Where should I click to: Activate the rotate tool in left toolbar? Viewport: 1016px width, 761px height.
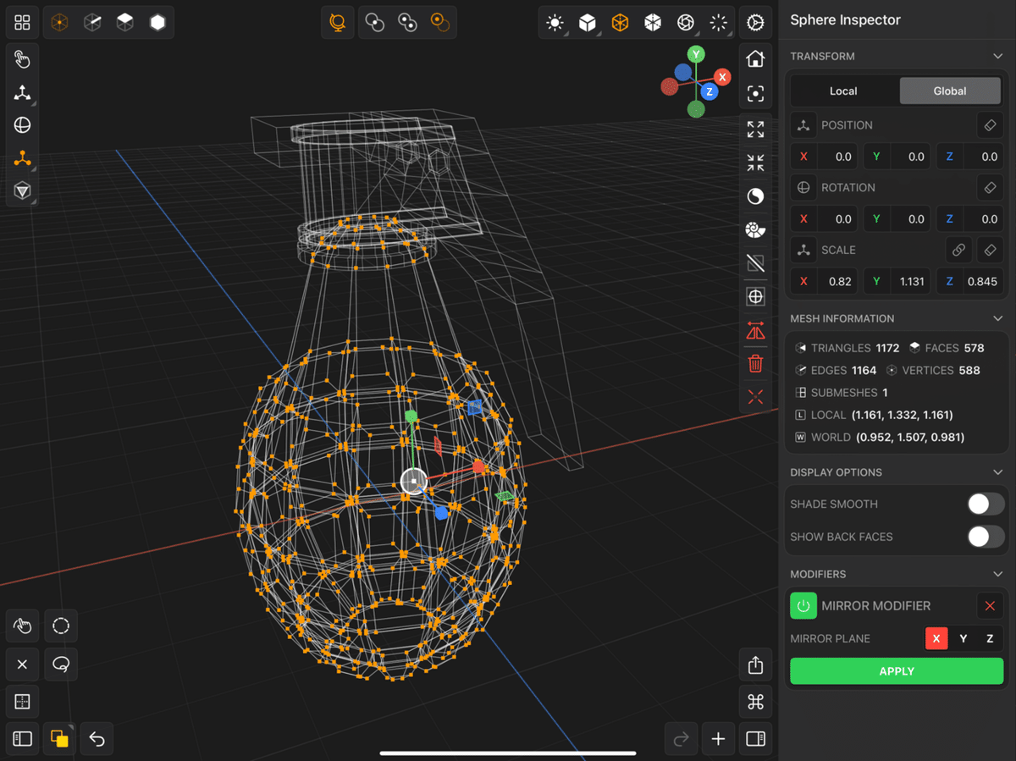coord(22,124)
